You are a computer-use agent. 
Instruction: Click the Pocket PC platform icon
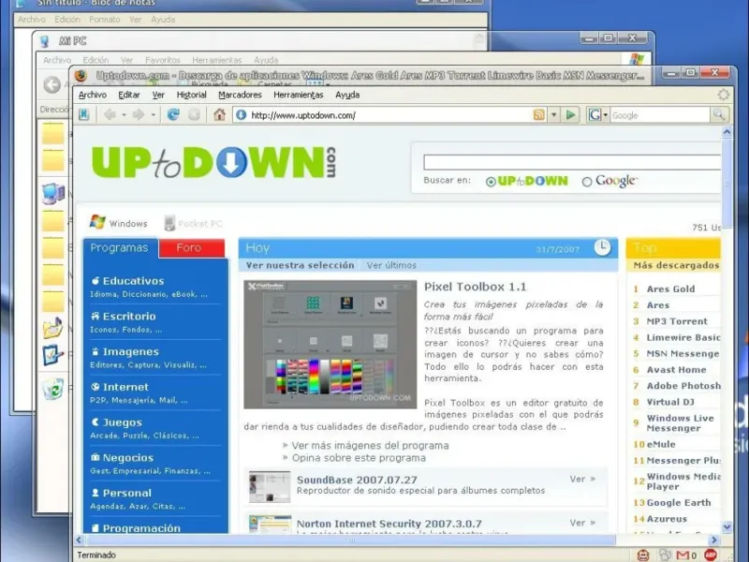pyautogui.click(x=169, y=223)
